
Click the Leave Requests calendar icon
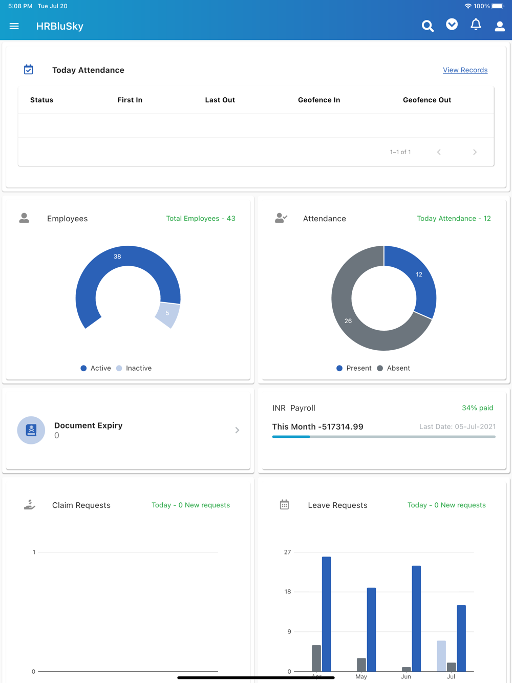284,505
